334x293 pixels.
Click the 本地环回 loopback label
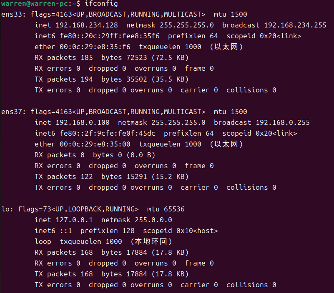[151, 241]
